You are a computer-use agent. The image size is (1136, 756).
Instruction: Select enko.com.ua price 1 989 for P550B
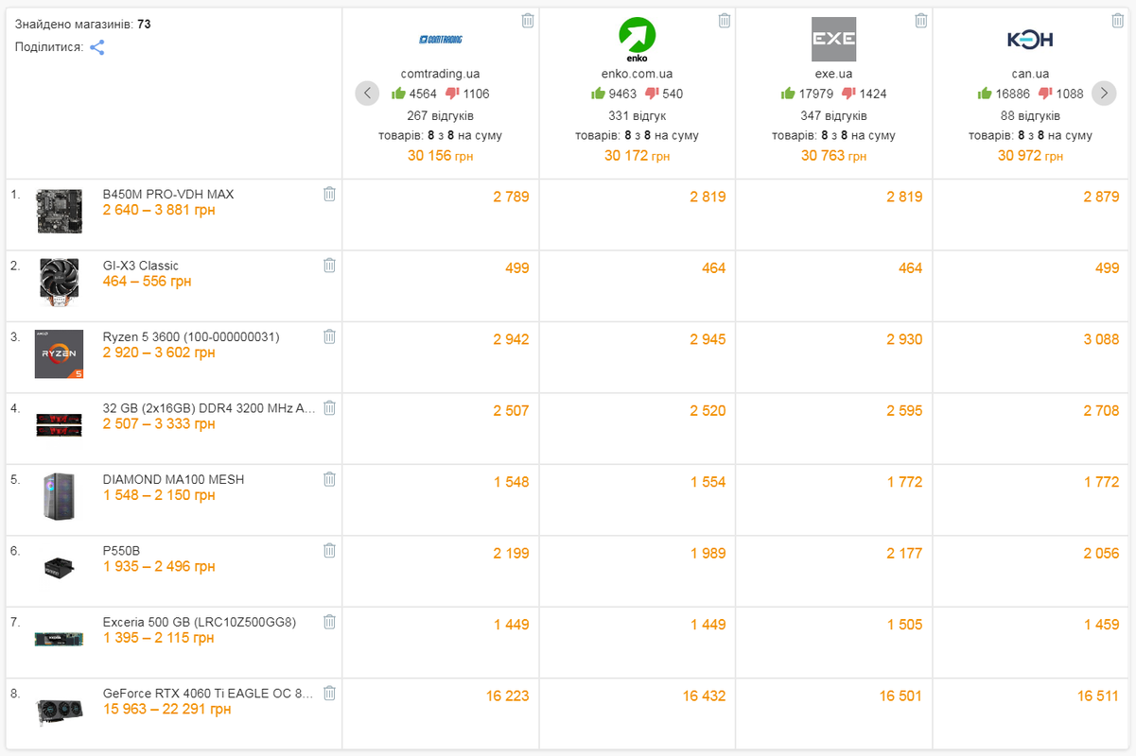(x=708, y=553)
